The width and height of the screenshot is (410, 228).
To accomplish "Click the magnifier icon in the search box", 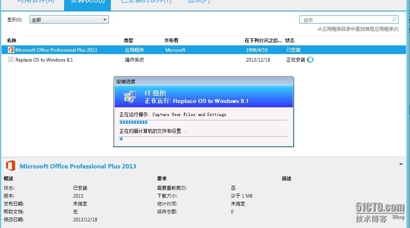I will point(394,20).
